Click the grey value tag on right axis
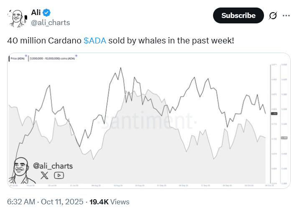This screenshot has width=297, height=211. [x=284, y=137]
